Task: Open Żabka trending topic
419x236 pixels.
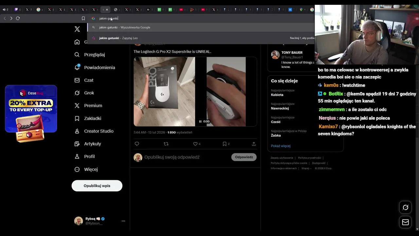Action: (x=276, y=135)
